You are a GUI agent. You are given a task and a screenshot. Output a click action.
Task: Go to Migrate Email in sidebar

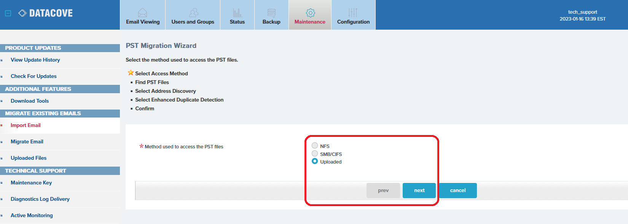tap(27, 141)
